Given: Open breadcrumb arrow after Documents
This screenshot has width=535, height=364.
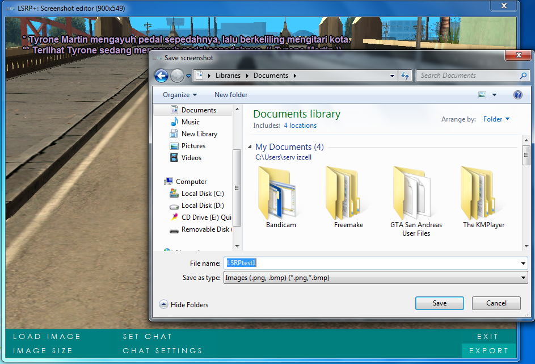Looking at the screenshot, I should [295, 76].
